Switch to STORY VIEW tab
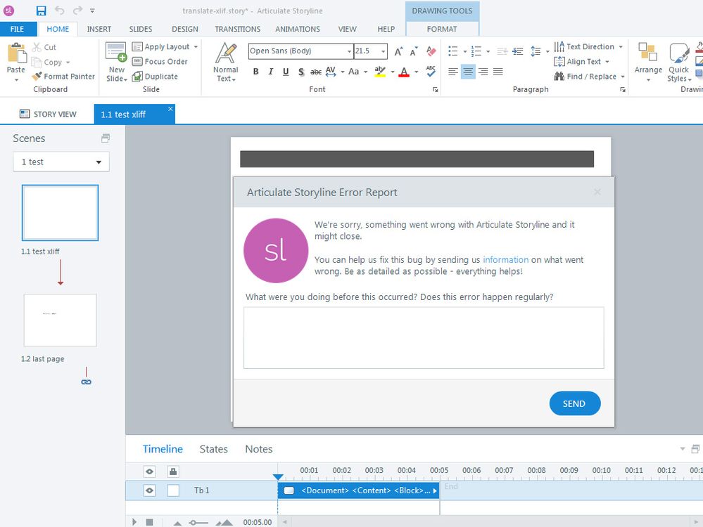 [x=48, y=114]
